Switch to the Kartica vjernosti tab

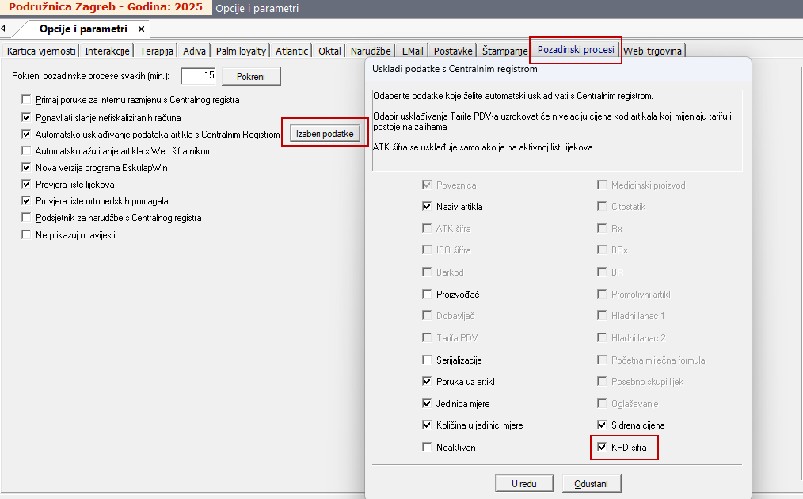41,51
